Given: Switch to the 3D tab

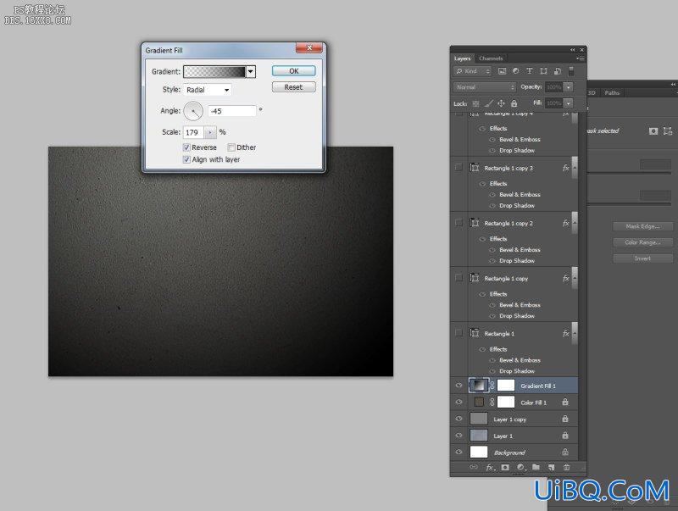Looking at the screenshot, I should (591, 92).
